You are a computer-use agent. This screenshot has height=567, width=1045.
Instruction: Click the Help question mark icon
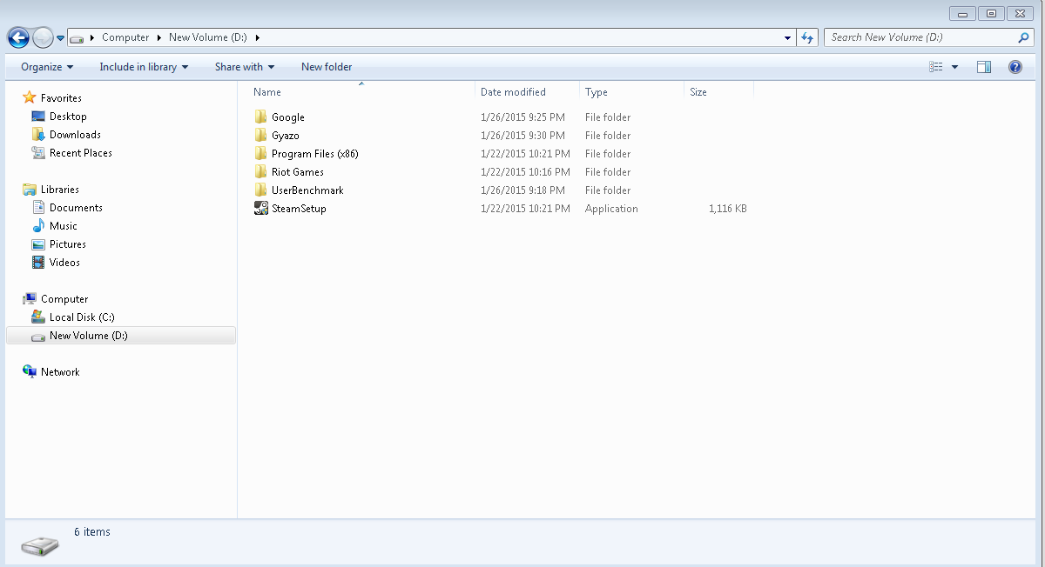(x=1015, y=67)
